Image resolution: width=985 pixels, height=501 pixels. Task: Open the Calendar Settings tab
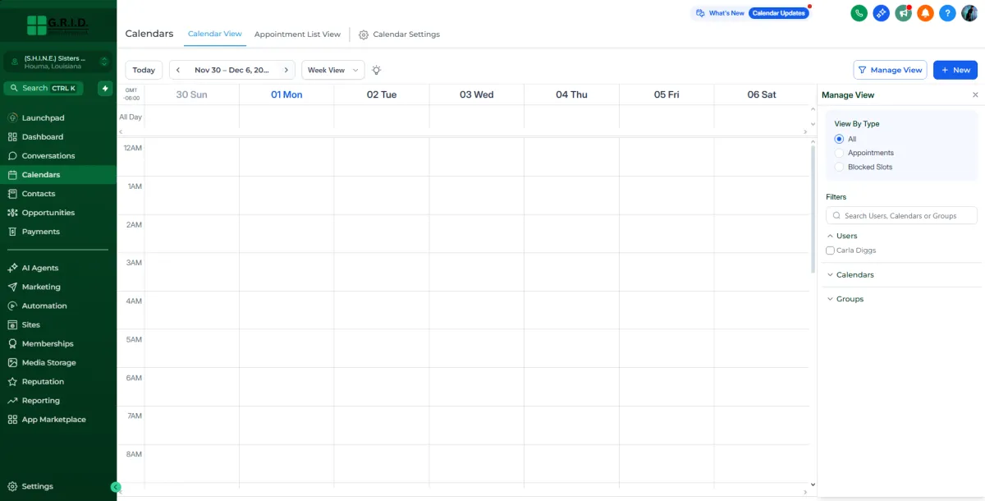click(x=399, y=34)
